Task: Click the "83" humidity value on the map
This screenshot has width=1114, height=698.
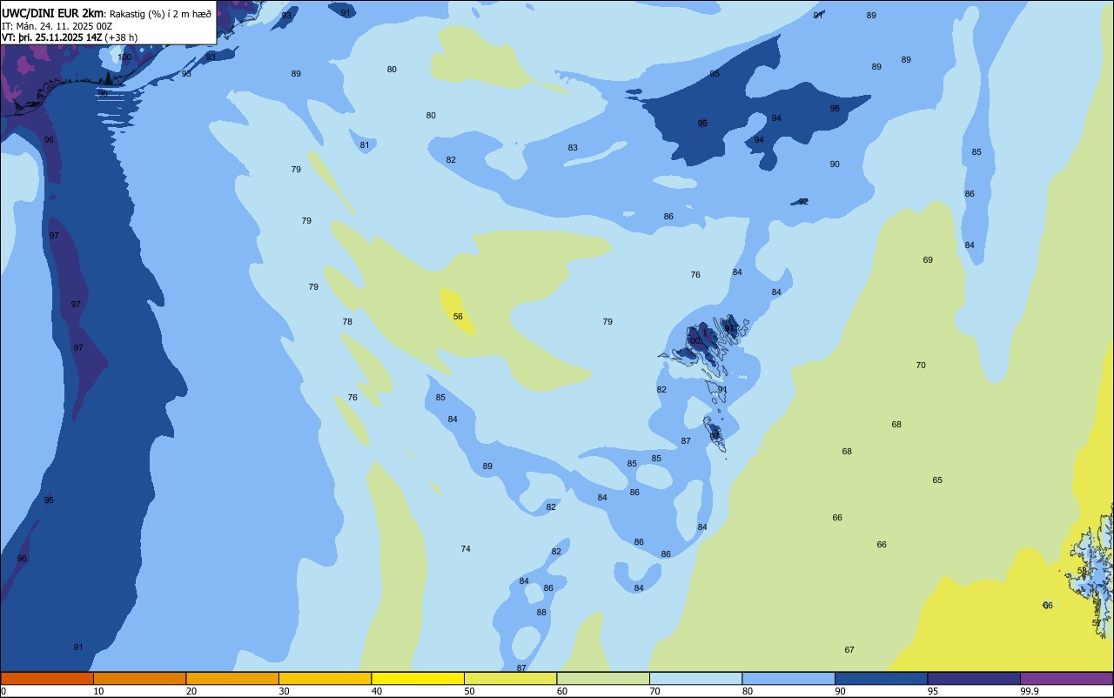Action: [x=573, y=148]
